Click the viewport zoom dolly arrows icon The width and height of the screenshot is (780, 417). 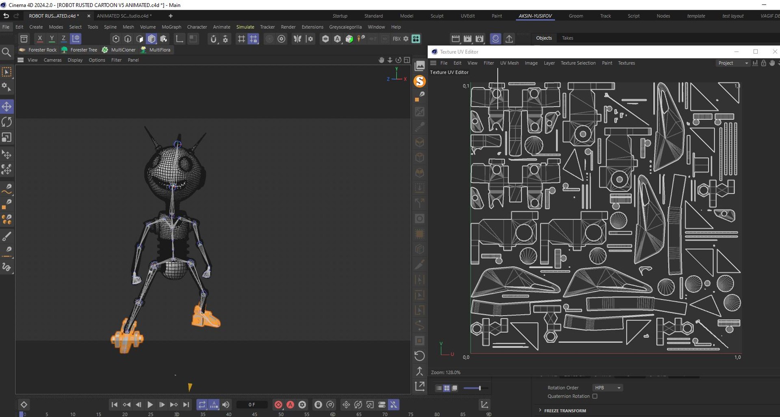[x=390, y=60]
